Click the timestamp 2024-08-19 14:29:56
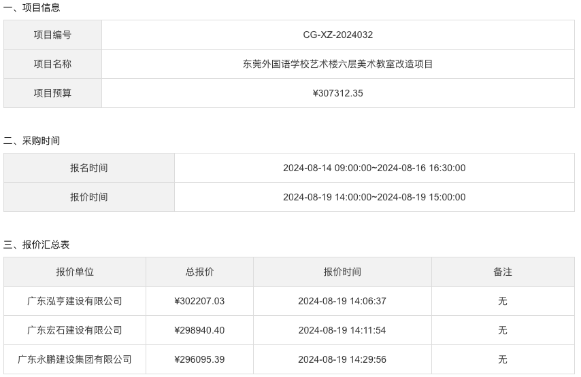Screen dimensions: 581x377 coord(342,359)
